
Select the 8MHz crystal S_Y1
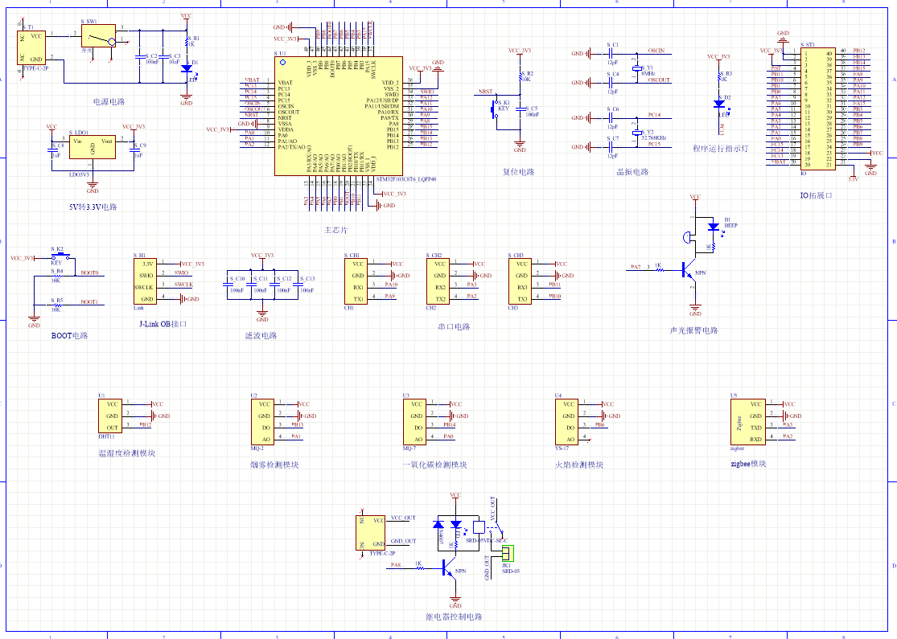(x=636, y=68)
